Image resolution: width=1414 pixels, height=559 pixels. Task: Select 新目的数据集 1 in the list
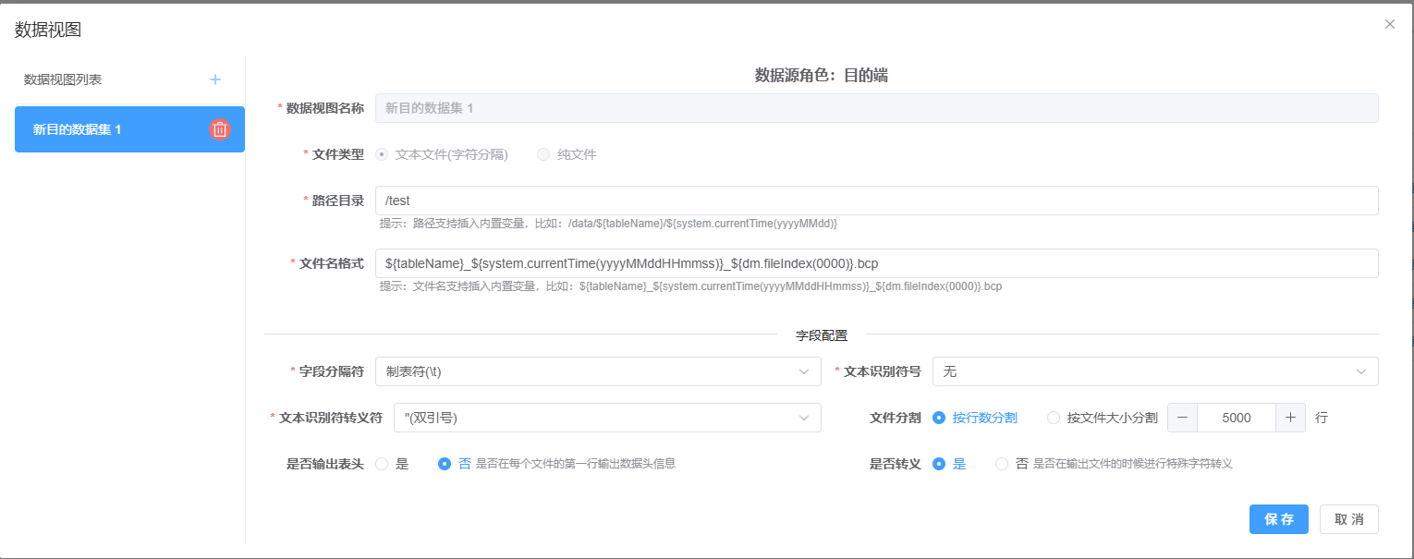[111, 129]
